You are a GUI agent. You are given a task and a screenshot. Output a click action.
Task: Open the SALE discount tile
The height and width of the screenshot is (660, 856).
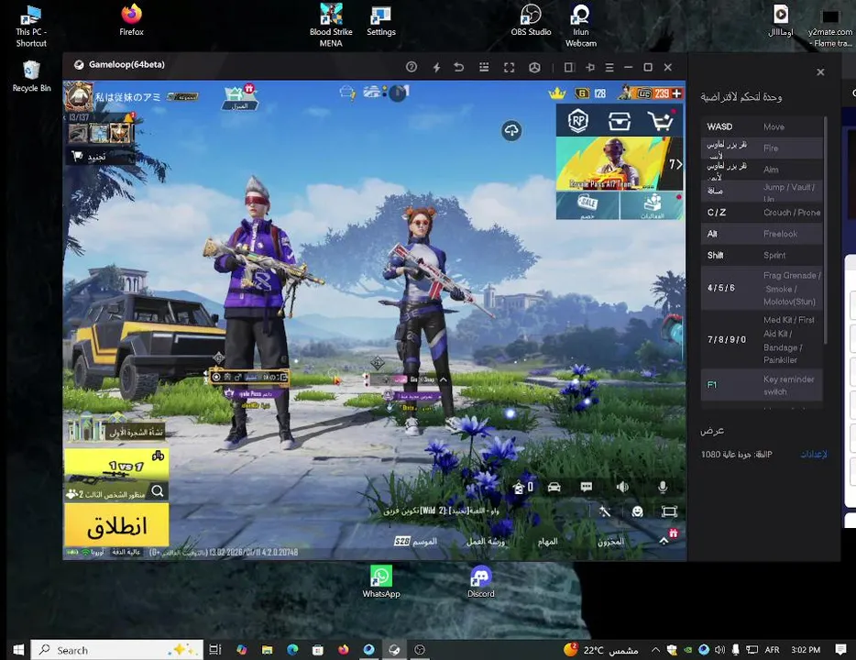[x=587, y=206]
